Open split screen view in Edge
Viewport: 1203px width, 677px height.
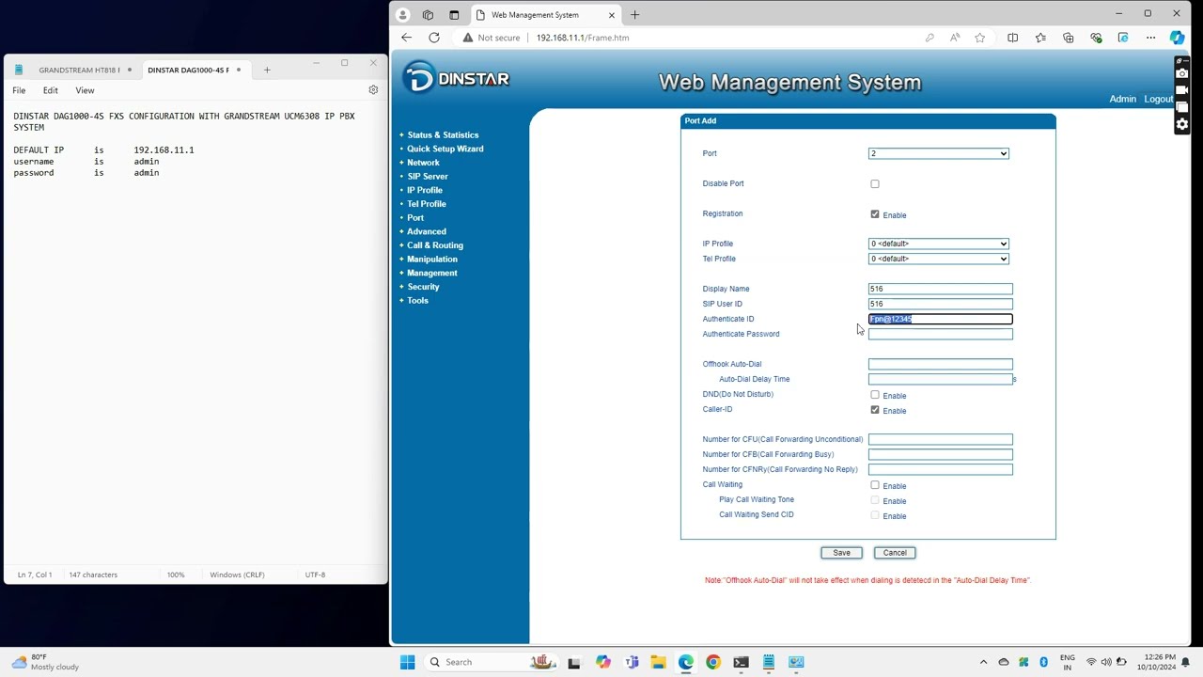click(x=1012, y=38)
